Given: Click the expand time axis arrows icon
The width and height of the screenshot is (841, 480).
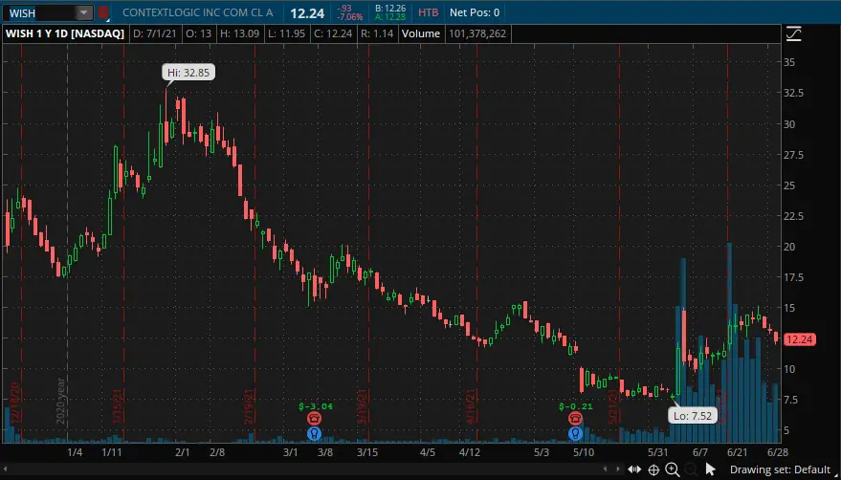Looking at the screenshot, I should point(634,469).
